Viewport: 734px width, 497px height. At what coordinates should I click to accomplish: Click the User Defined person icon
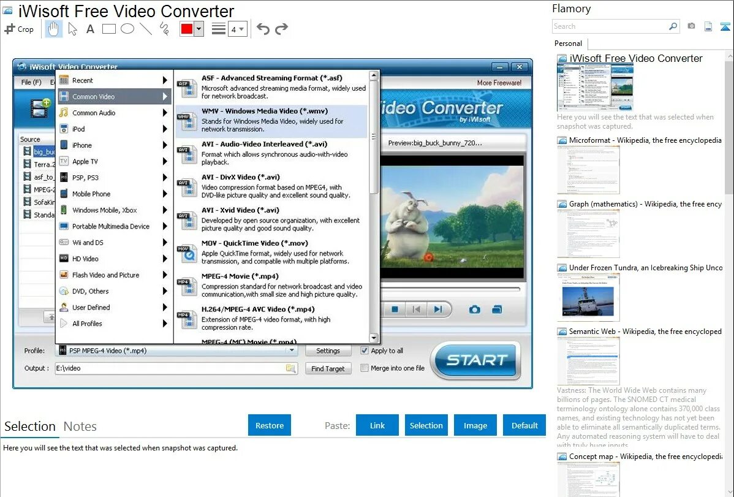(64, 307)
